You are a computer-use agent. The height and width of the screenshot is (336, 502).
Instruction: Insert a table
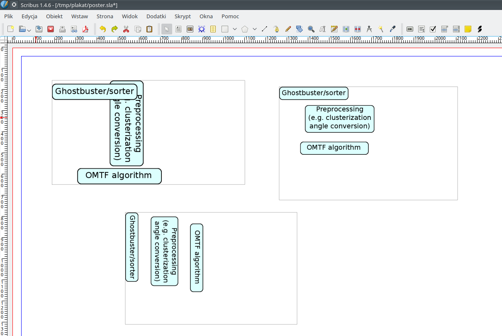click(213, 29)
